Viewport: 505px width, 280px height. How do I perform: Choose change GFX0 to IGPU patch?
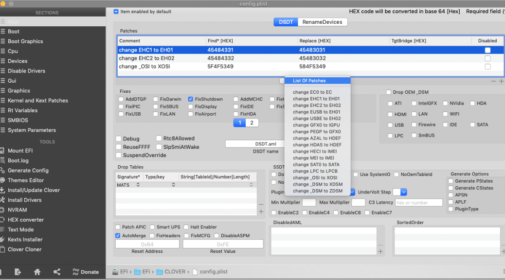click(x=316, y=125)
